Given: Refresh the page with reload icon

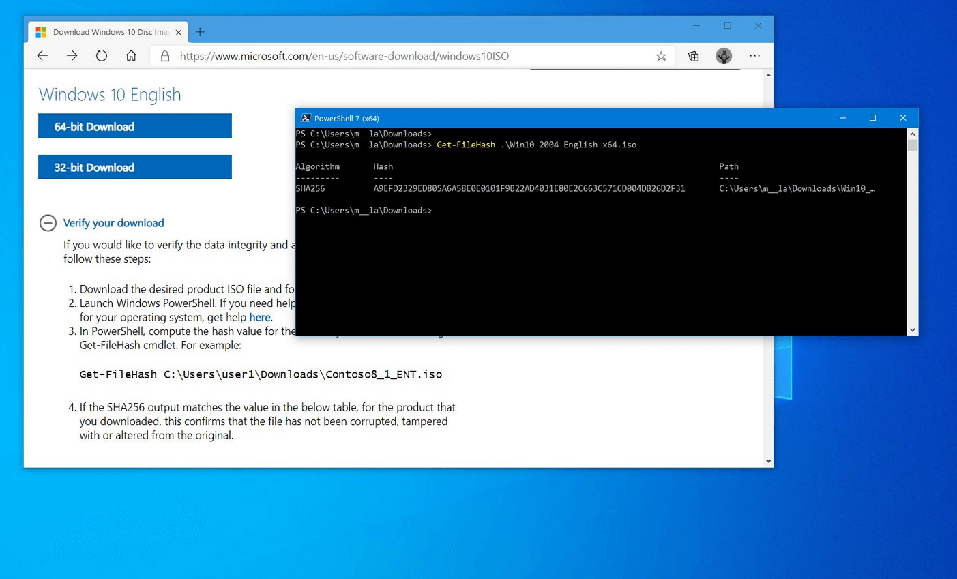Looking at the screenshot, I should tap(102, 56).
